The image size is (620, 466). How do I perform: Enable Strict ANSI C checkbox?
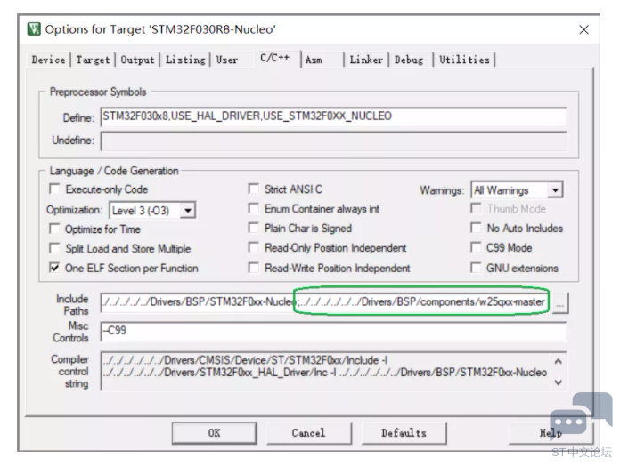coord(254,189)
